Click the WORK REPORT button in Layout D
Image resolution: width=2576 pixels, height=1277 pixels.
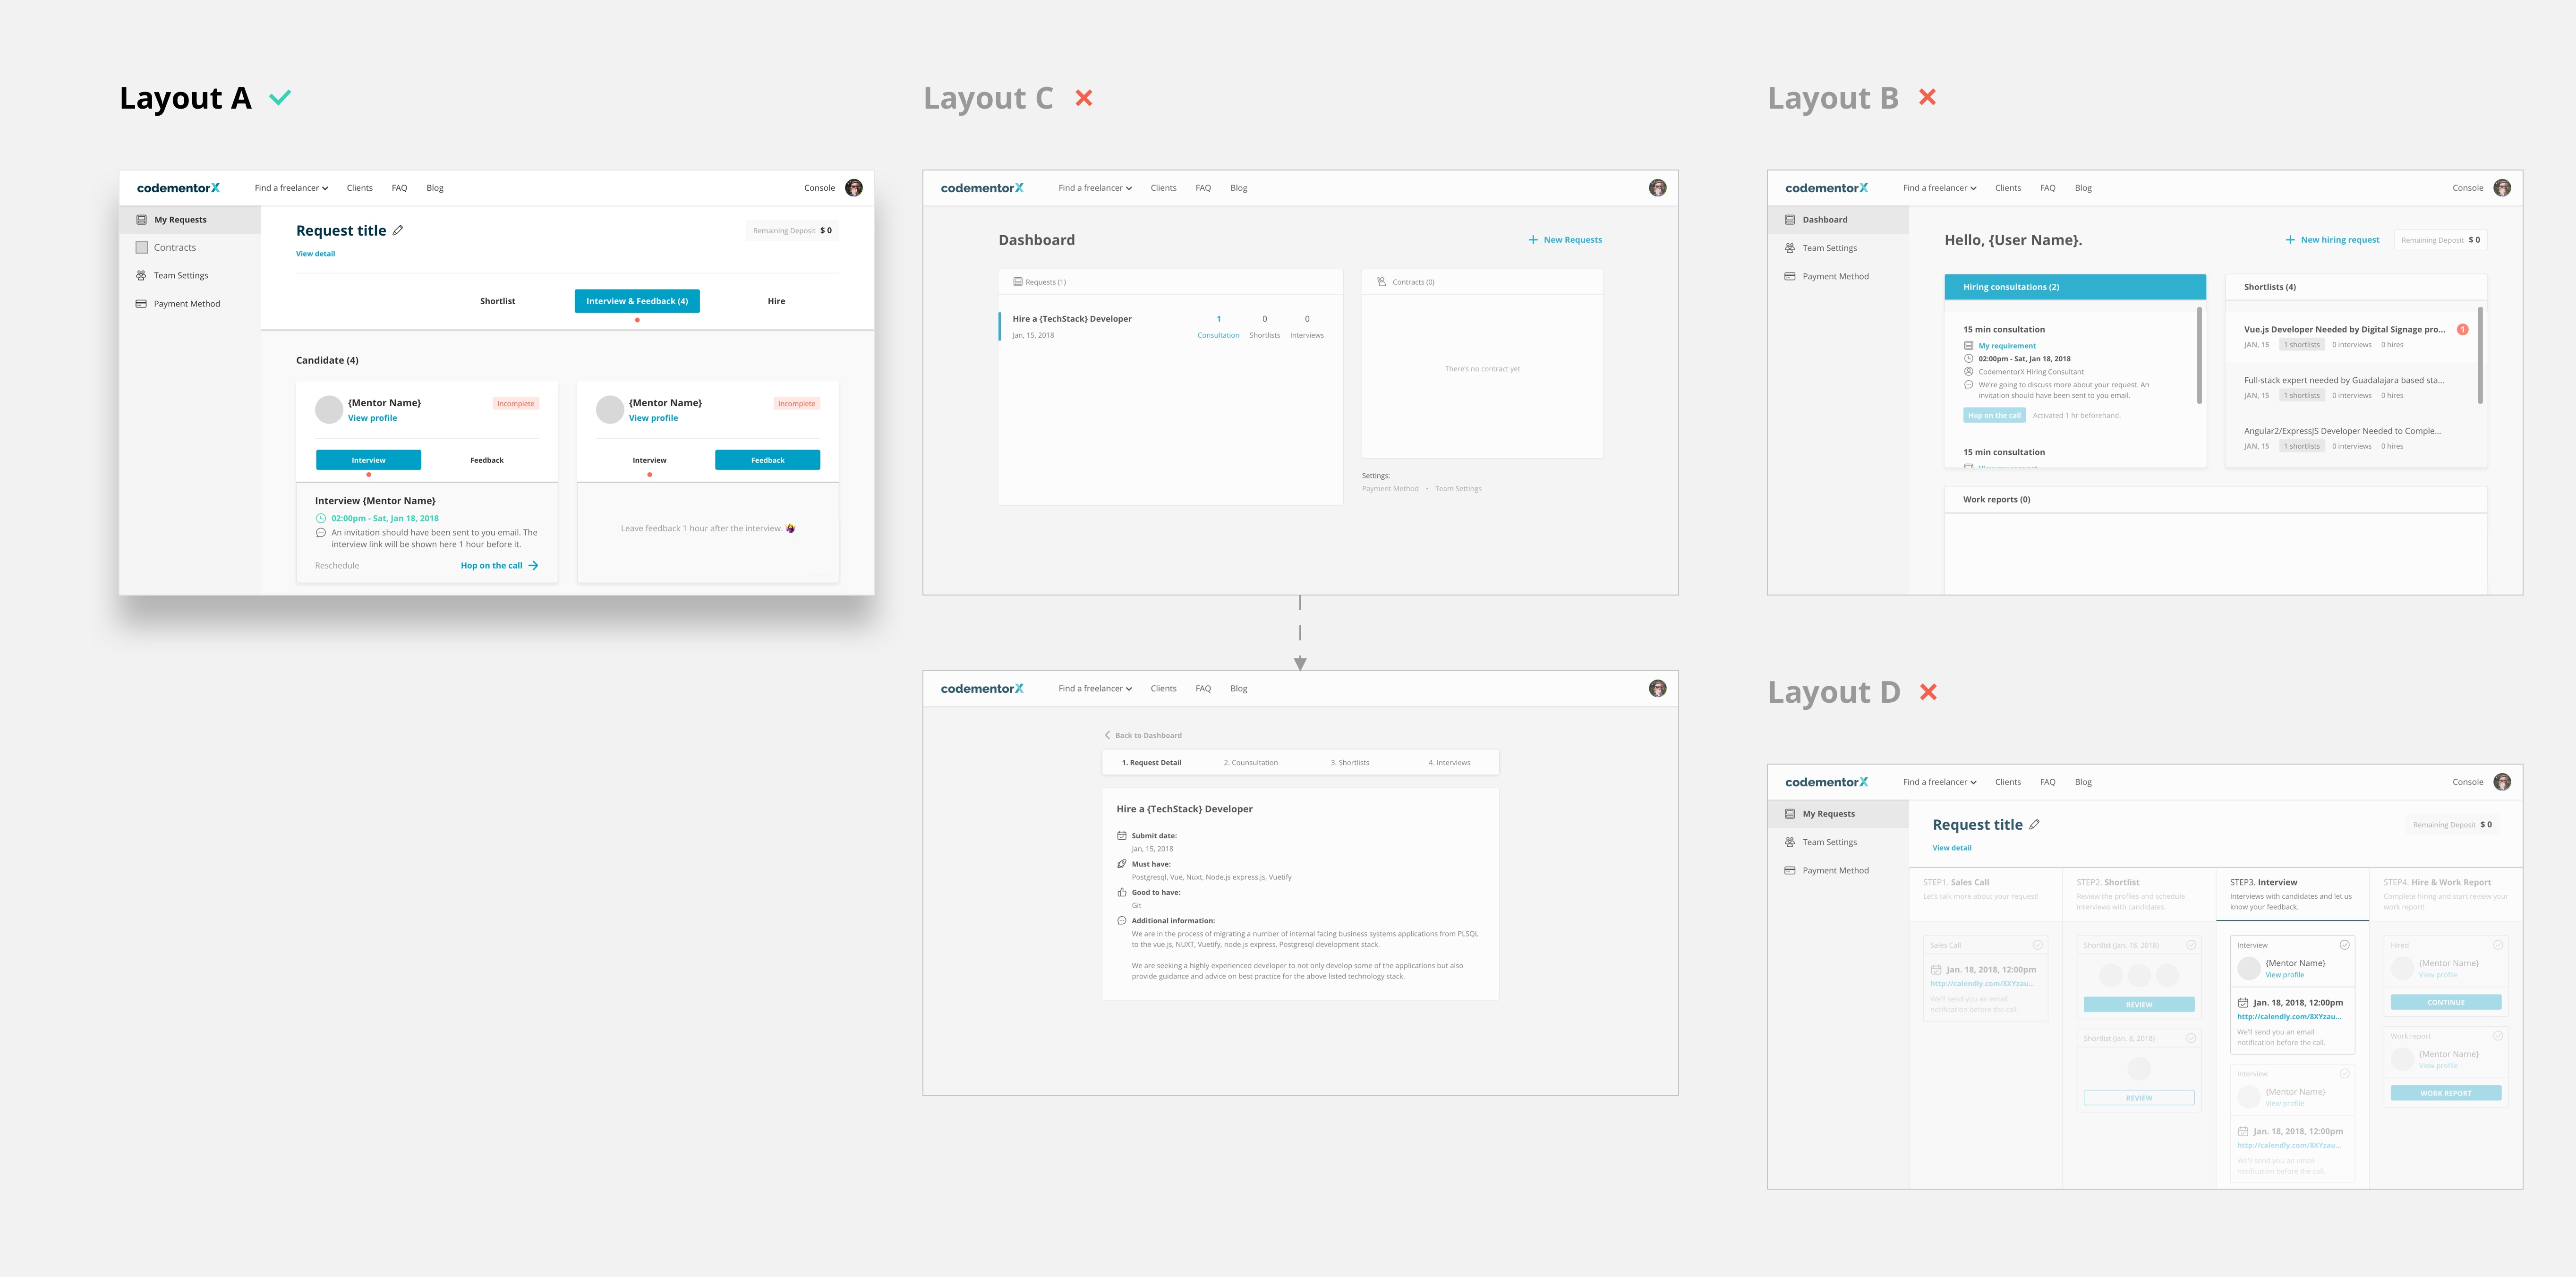click(x=2446, y=1093)
